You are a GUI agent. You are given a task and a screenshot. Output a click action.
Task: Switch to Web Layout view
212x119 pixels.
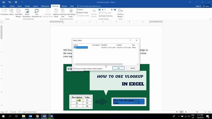(186, 112)
